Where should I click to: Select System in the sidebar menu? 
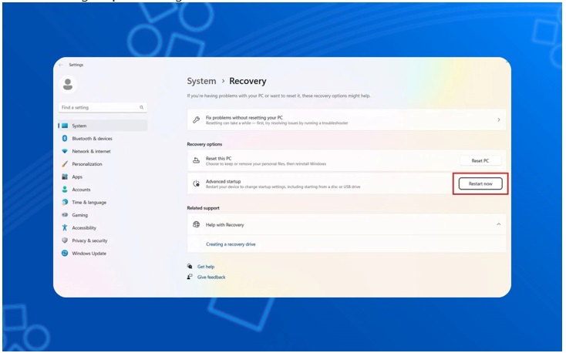(79, 126)
